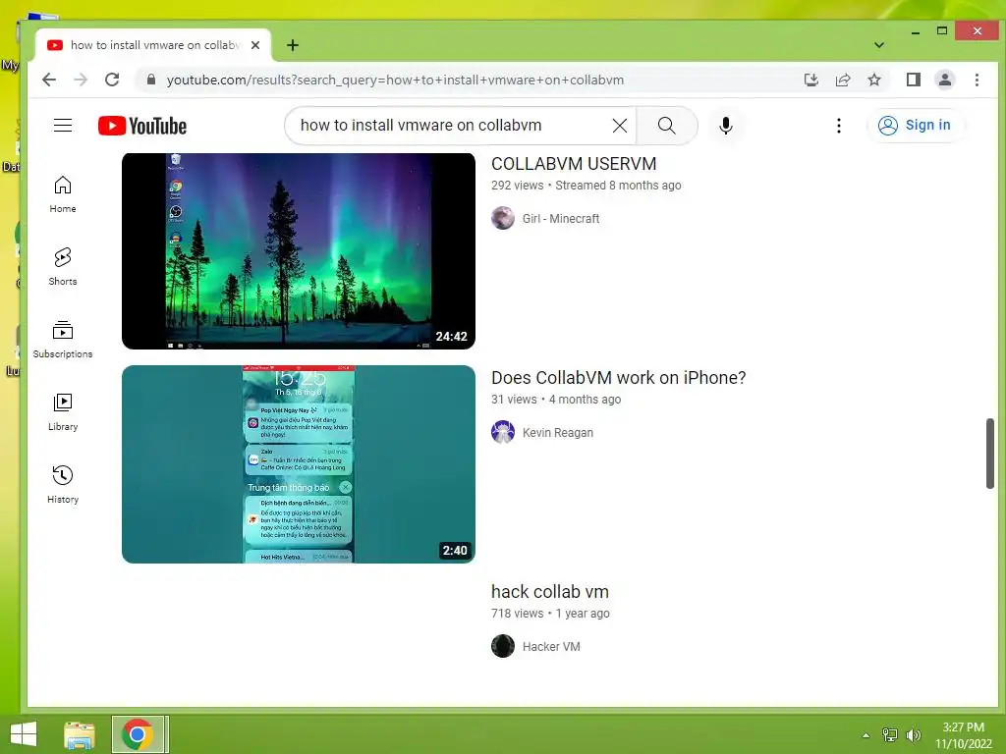The image size is (1006, 754).
Task: Open Library in the sidebar
Action: tap(63, 412)
